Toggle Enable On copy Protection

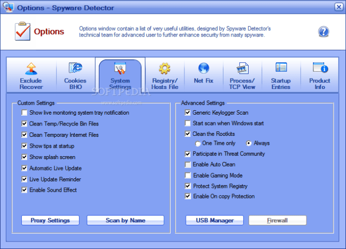(x=188, y=196)
